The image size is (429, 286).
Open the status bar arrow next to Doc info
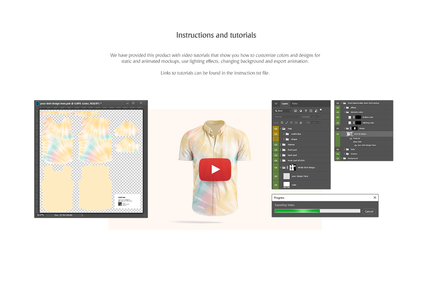coord(82,215)
